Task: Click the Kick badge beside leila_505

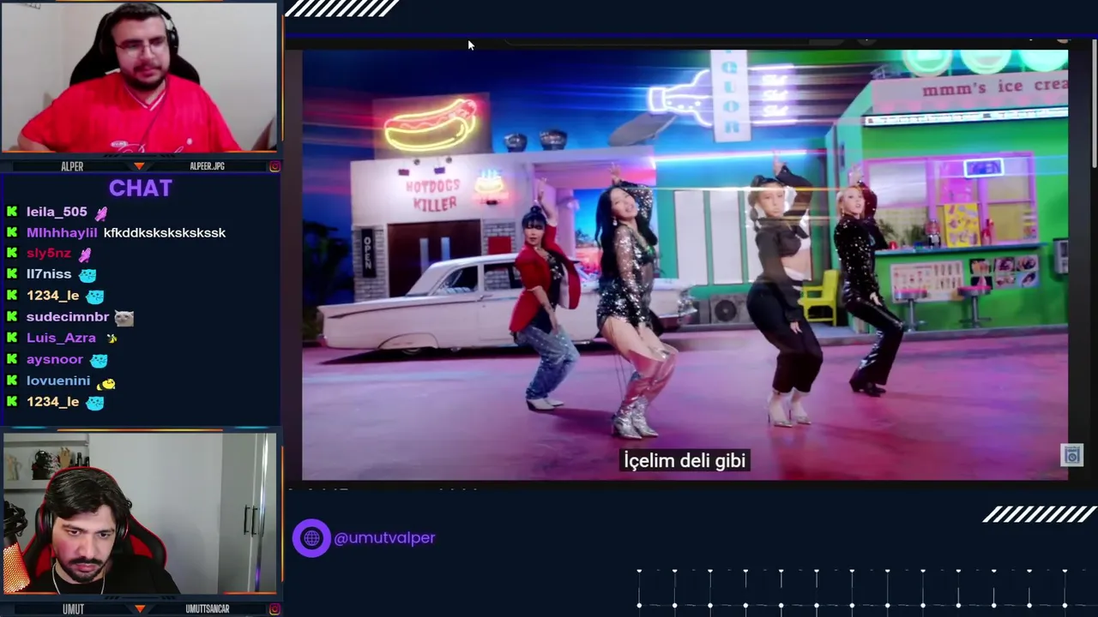Action: (12, 212)
